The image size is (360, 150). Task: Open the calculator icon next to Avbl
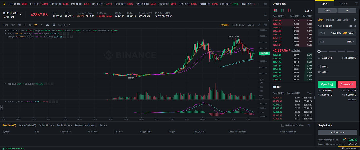coord(355,26)
